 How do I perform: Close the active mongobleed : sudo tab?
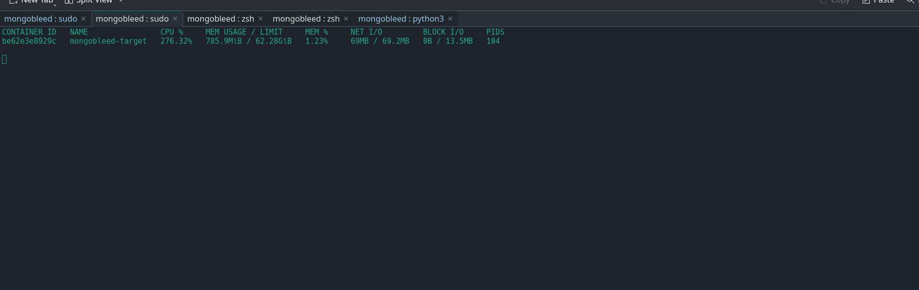tap(175, 19)
